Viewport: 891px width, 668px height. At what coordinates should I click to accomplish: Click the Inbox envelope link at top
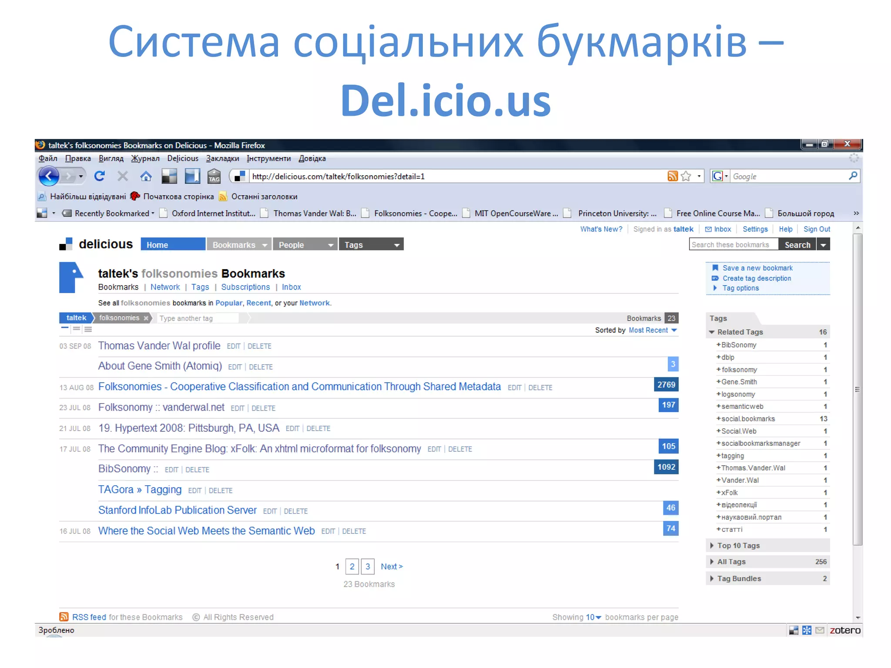click(718, 229)
